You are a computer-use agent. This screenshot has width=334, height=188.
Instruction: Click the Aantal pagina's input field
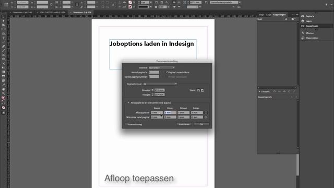(154, 73)
